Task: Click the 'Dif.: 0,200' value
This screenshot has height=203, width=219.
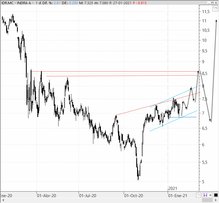Action: (x=70, y=3)
